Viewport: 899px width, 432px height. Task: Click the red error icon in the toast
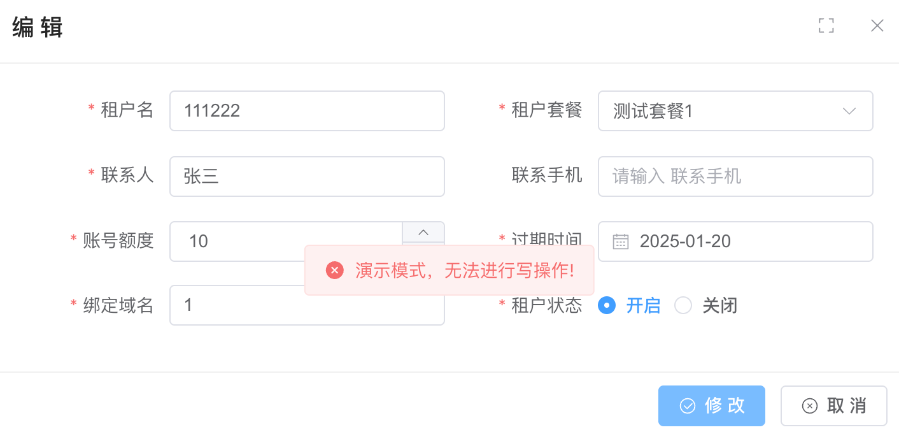coord(334,270)
